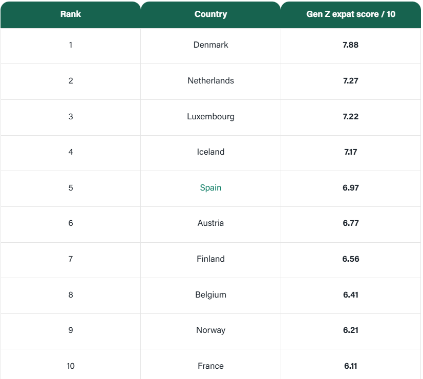Click rank number 10 cell

tap(71, 366)
